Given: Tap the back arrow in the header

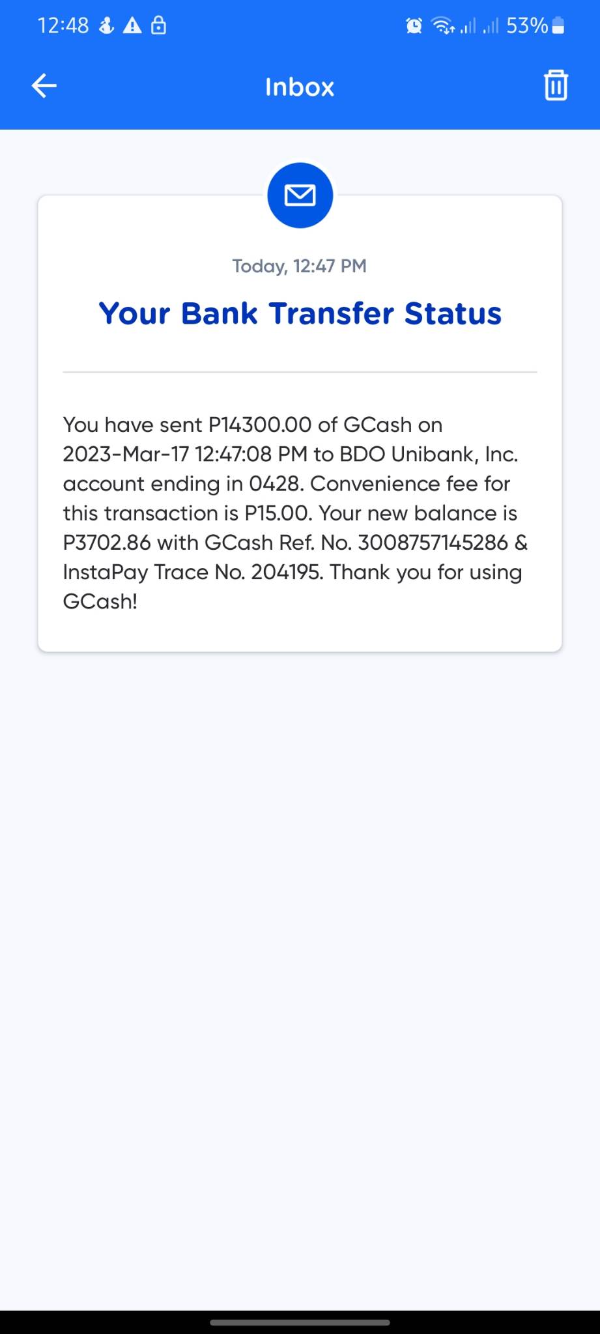Looking at the screenshot, I should [44, 86].
